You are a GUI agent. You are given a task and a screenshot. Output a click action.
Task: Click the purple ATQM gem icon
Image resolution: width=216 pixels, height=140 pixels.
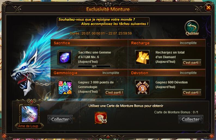tap(65, 57)
